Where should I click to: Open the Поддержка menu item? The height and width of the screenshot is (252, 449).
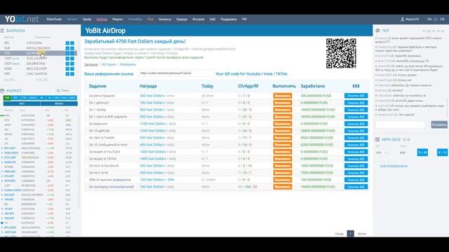point(229,19)
